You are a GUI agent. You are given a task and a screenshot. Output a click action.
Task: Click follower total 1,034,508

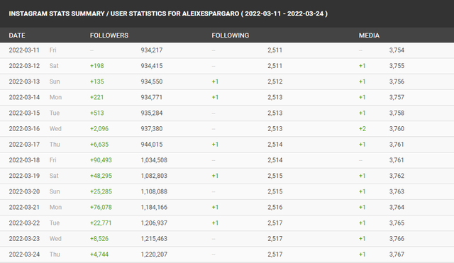tap(154, 160)
